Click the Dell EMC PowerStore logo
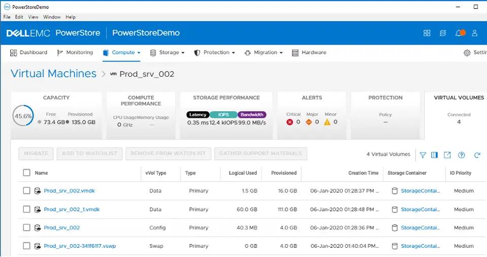This screenshot has width=487, height=257. (53, 33)
